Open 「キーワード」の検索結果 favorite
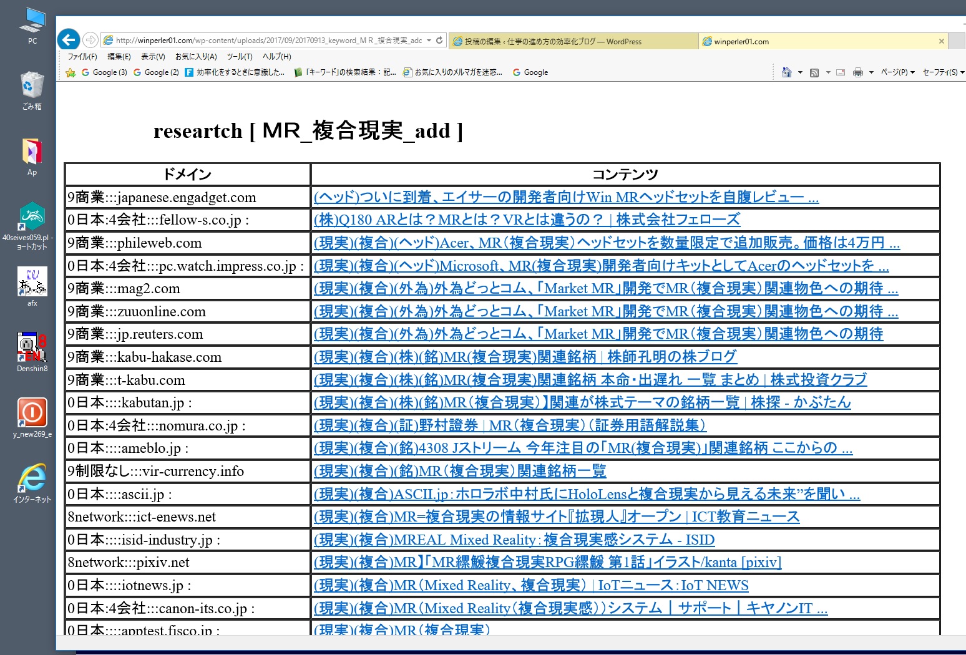Viewport: 966px width, 655px height. pyautogui.click(x=345, y=72)
